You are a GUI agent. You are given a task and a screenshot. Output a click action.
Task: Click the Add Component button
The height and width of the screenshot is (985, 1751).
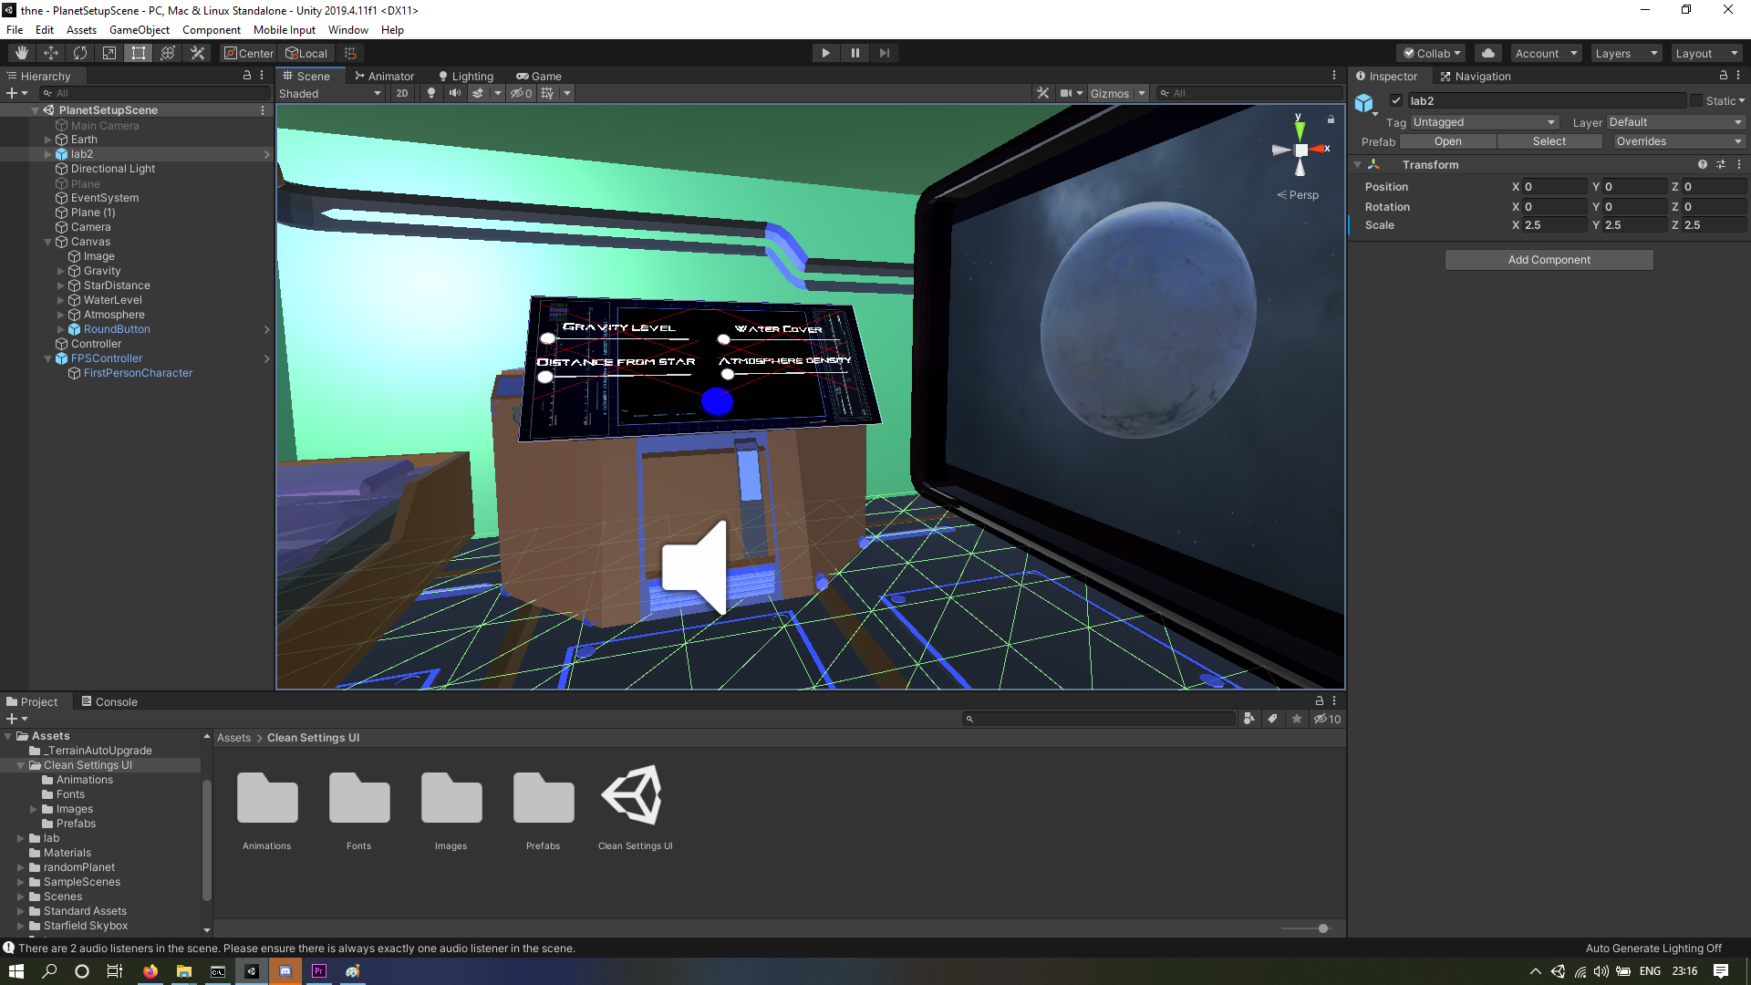[x=1549, y=260]
